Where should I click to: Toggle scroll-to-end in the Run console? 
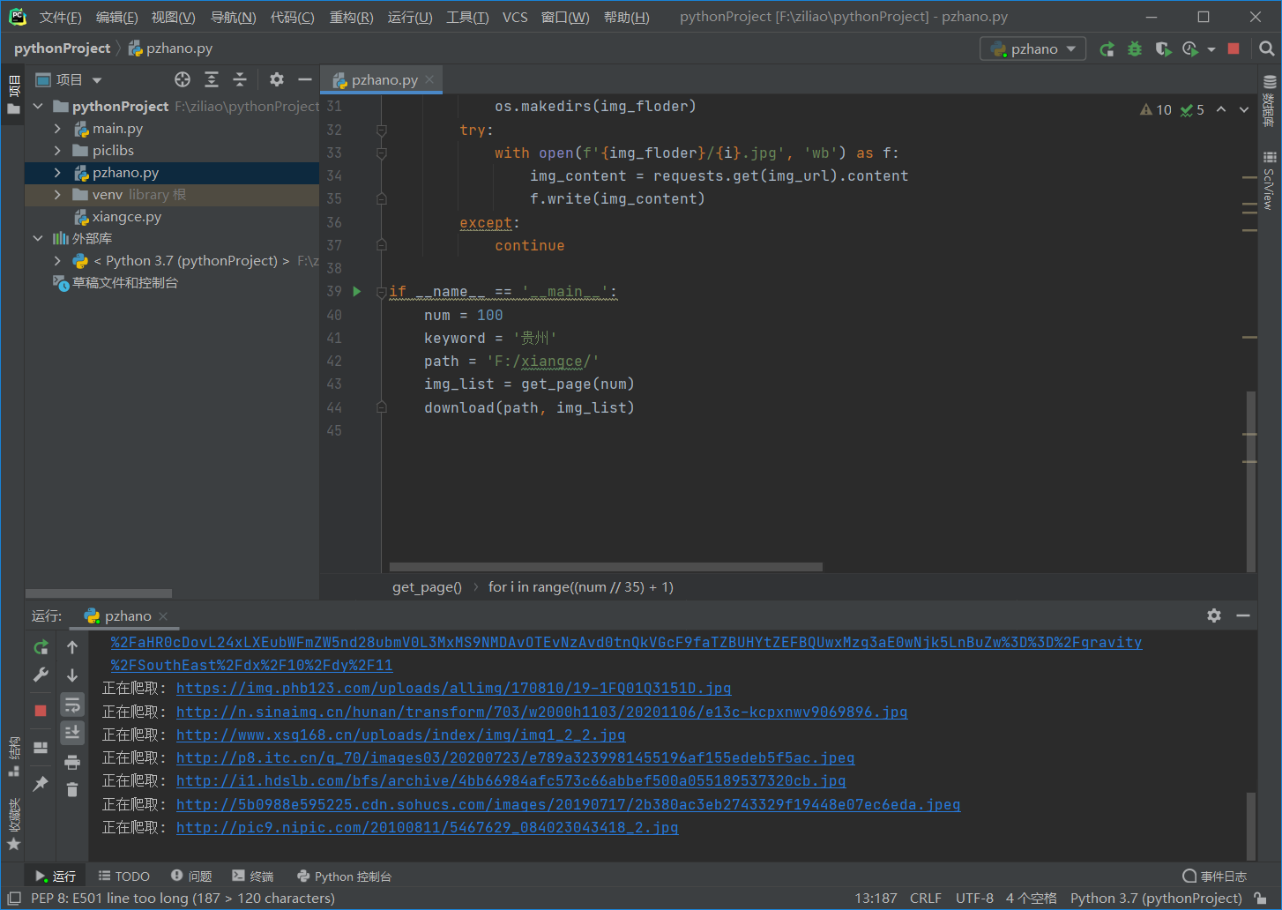point(72,733)
